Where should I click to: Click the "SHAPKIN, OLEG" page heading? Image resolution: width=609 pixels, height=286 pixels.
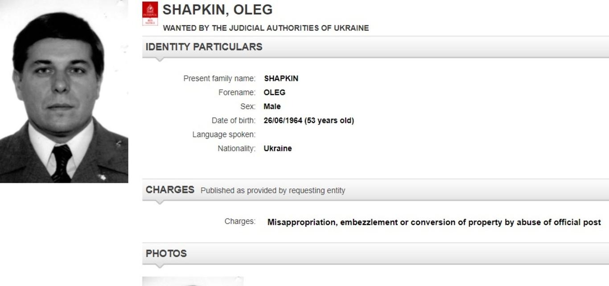click(218, 10)
